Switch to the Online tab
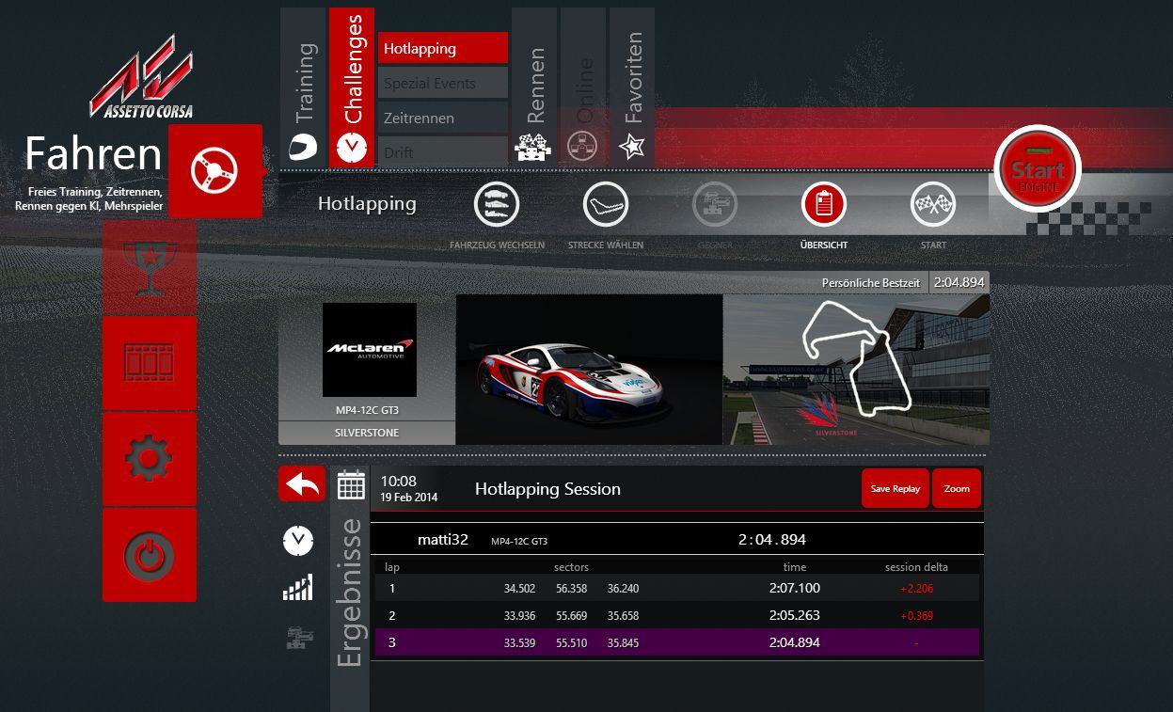 point(583,87)
